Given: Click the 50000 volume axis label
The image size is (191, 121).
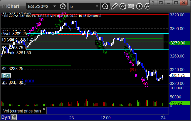Looking at the screenshot, I should [x=176, y=97].
